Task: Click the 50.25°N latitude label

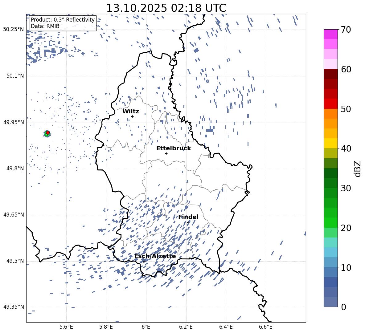Action: point(14,30)
